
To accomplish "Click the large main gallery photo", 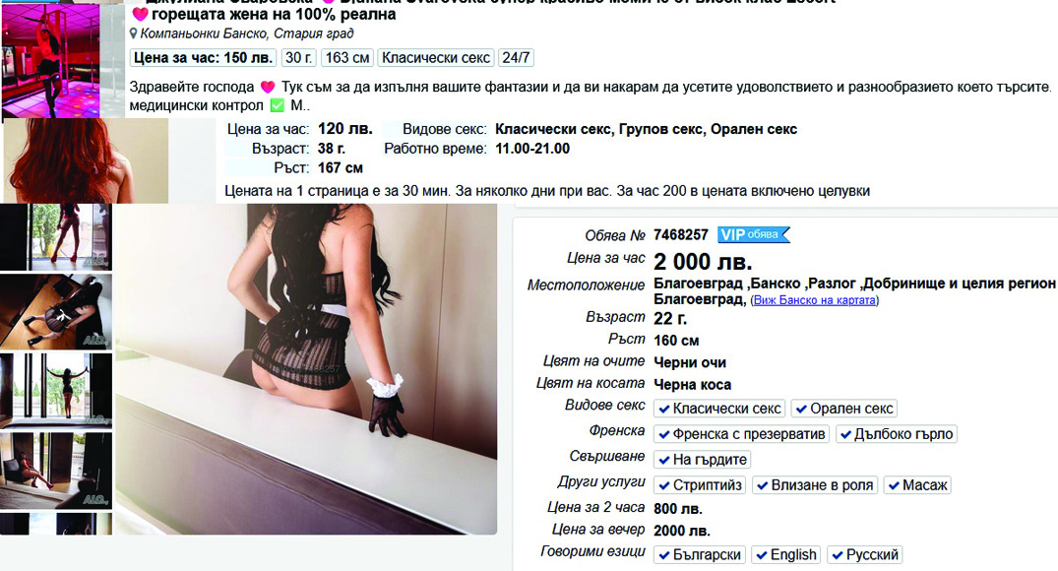I will pyautogui.click(x=306, y=369).
